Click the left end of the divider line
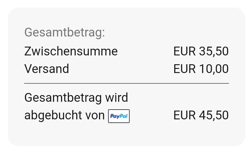 click(x=25, y=83)
